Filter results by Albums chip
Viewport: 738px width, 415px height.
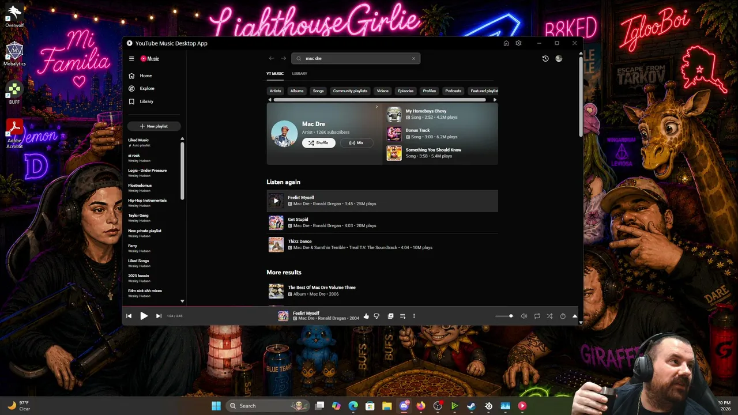coord(297,91)
